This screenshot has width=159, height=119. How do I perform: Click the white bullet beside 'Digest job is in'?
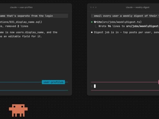pyautogui.click(x=92, y=32)
